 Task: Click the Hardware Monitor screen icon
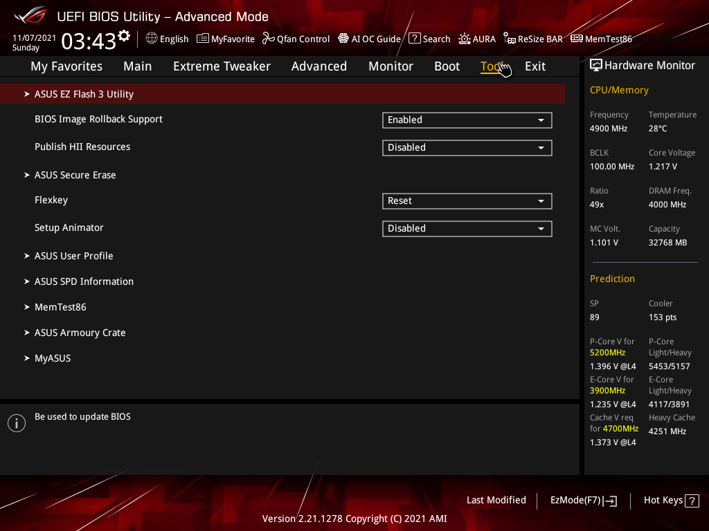point(596,66)
